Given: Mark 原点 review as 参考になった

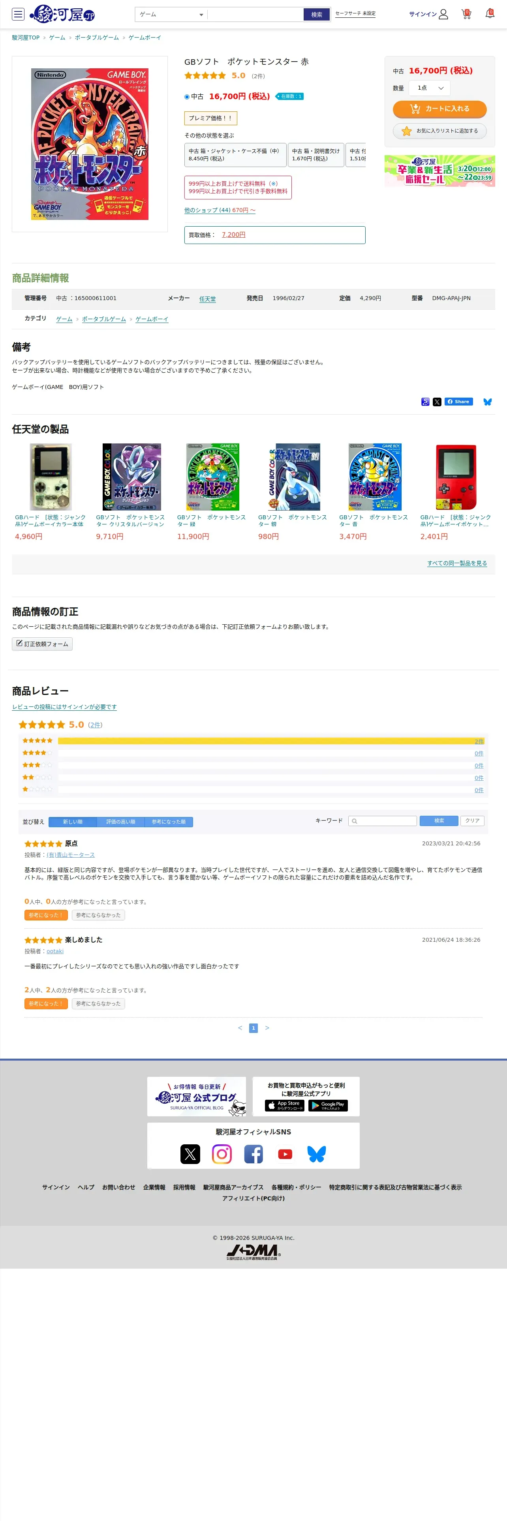Looking at the screenshot, I should (x=45, y=915).
